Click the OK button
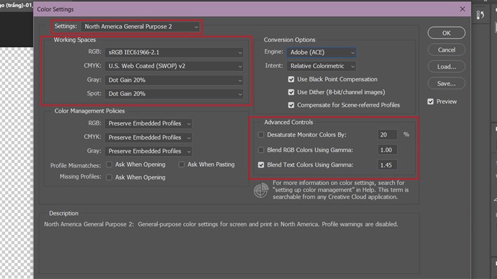Viewport: 497px width, 279px height. (x=446, y=33)
